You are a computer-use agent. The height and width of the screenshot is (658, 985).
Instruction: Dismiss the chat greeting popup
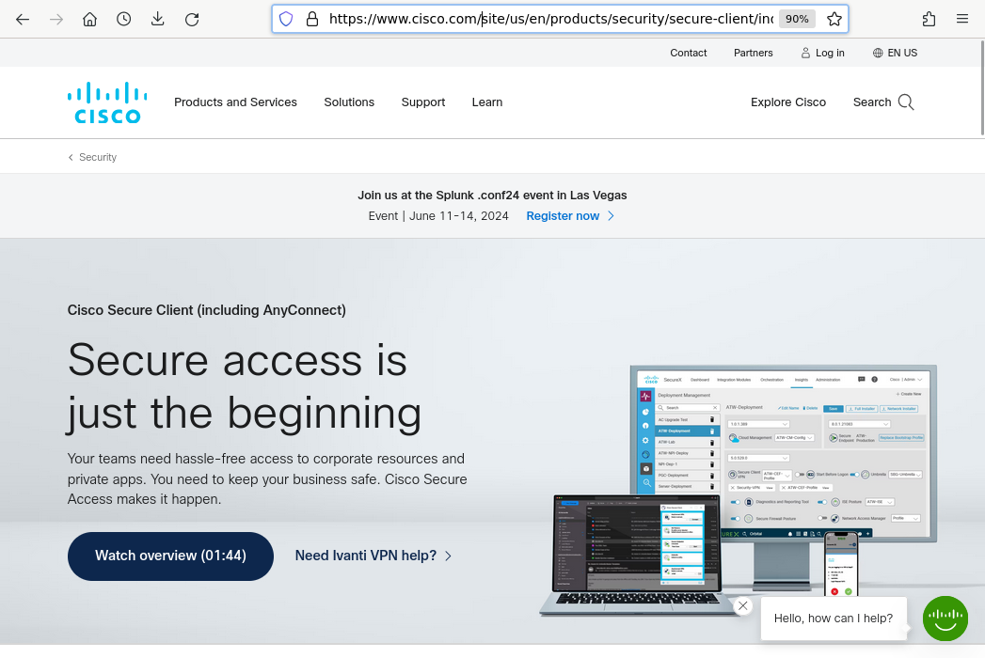tap(743, 606)
